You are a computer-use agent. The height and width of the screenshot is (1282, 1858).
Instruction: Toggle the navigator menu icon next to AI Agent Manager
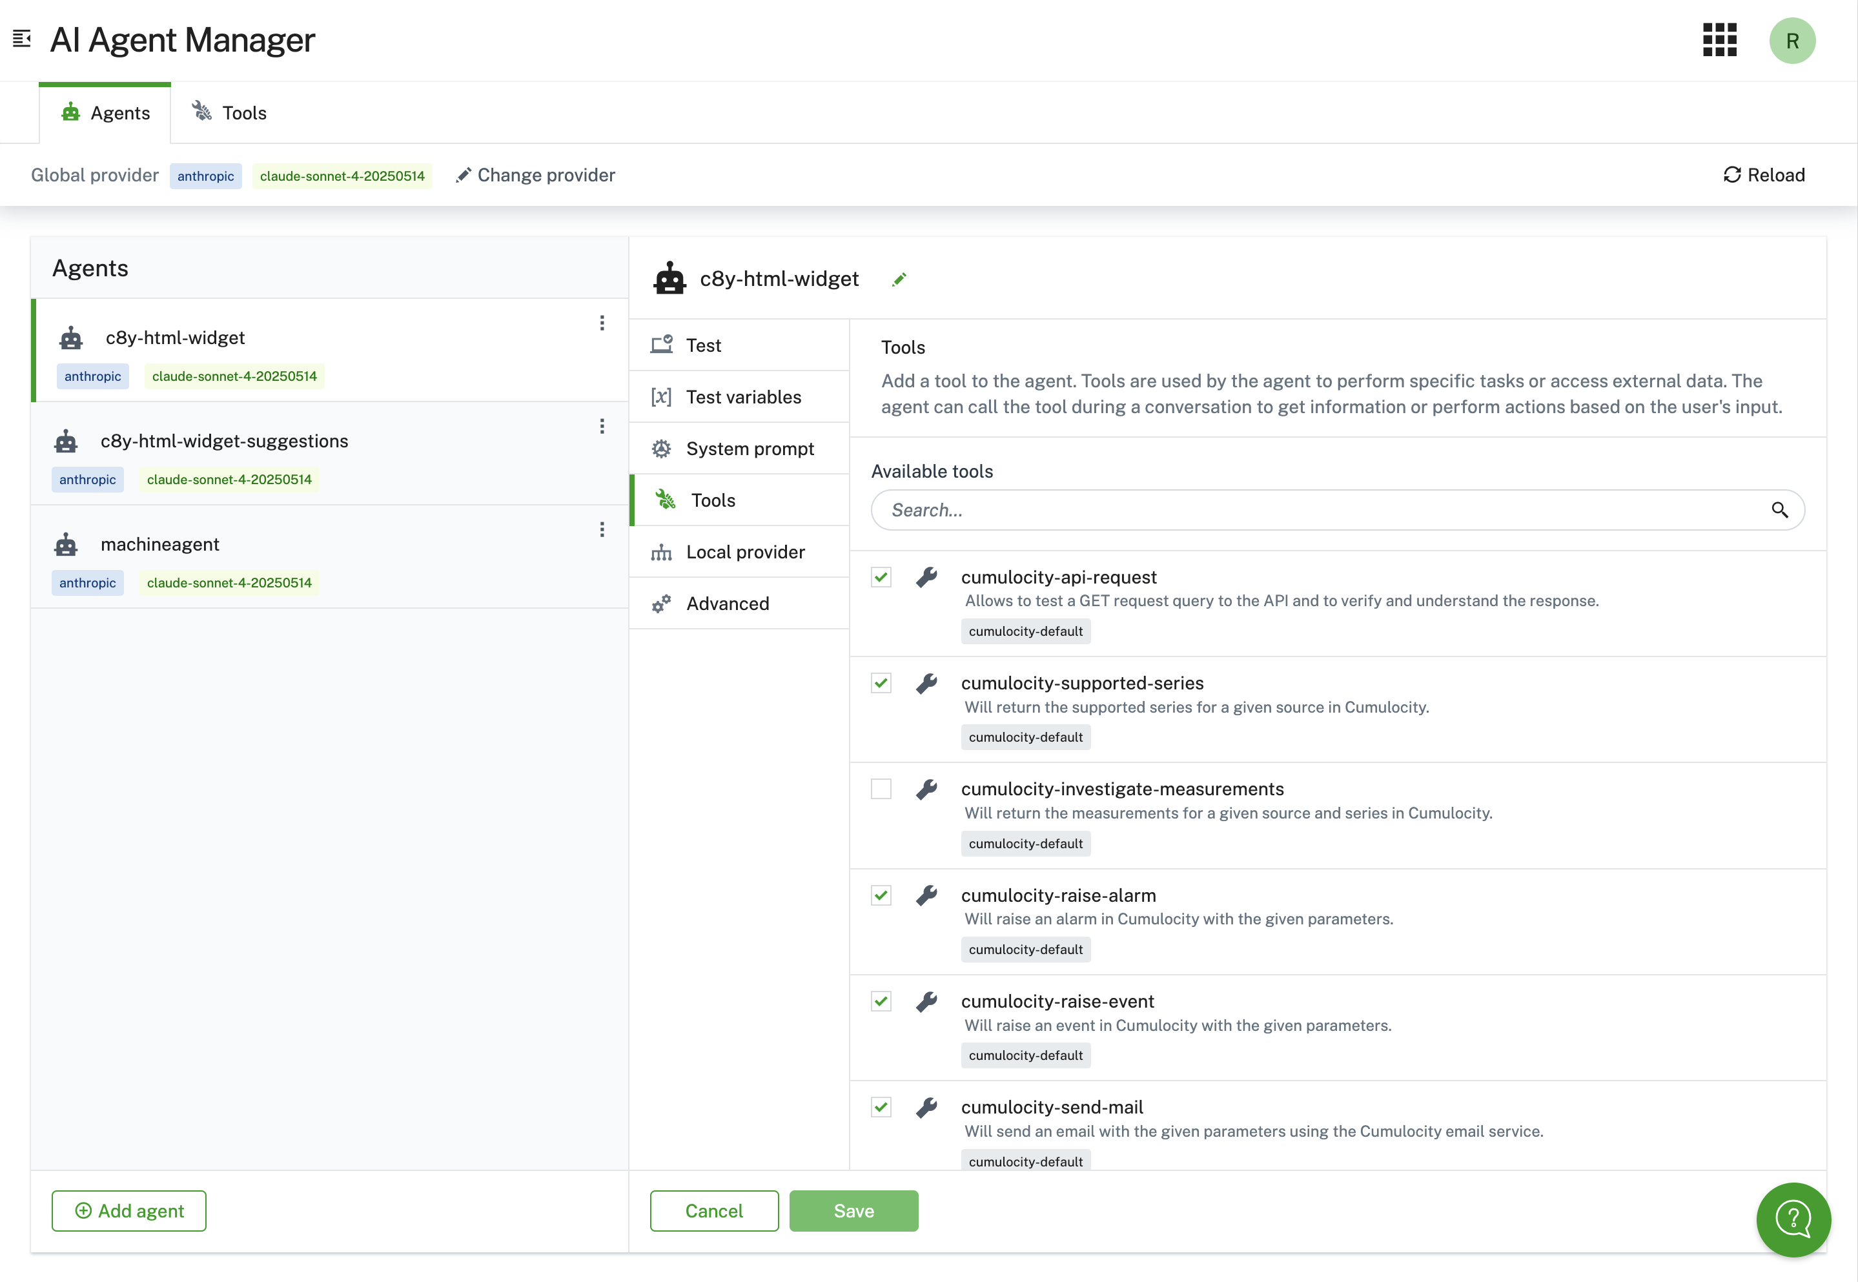click(x=22, y=39)
